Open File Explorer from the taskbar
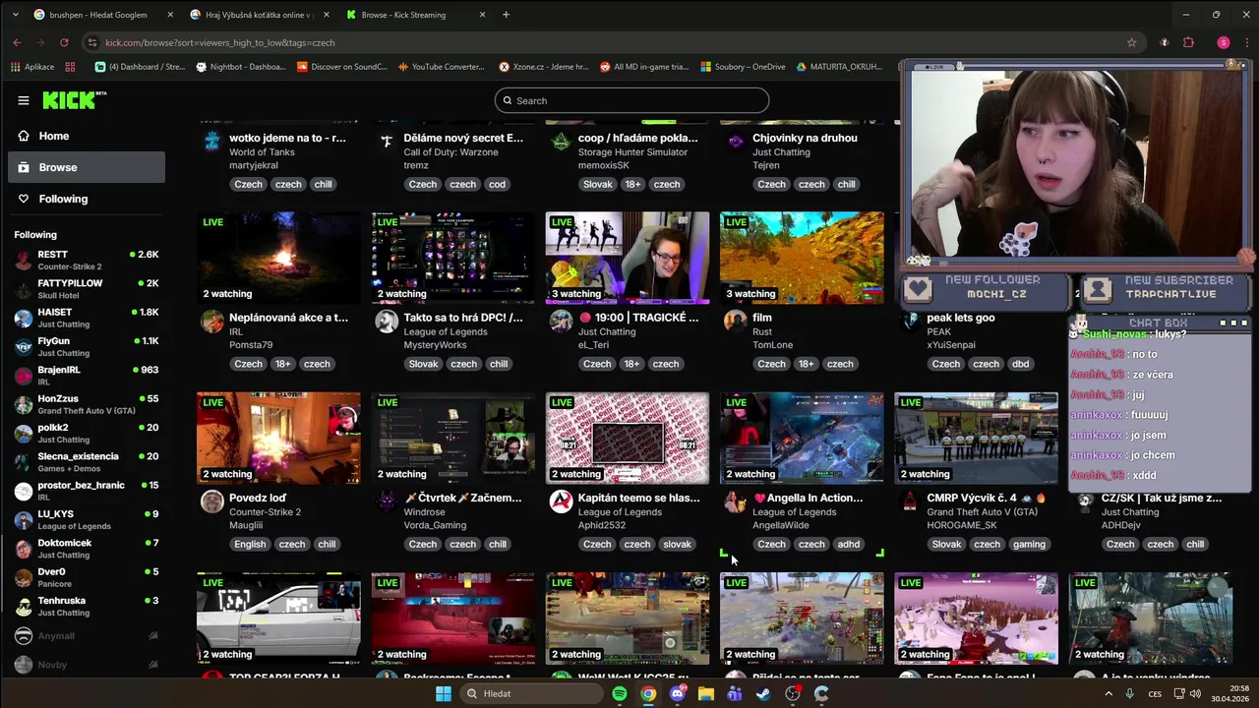The height and width of the screenshot is (708, 1259). [705, 693]
